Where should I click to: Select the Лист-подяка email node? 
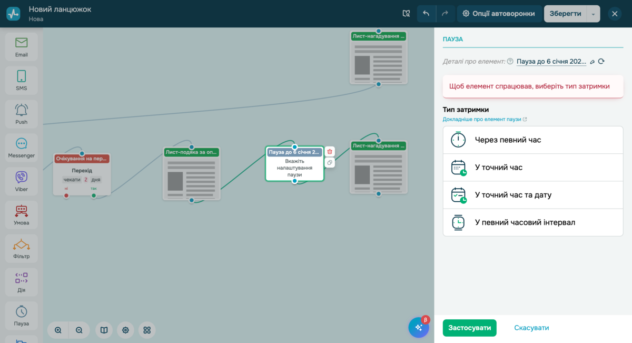(192, 173)
